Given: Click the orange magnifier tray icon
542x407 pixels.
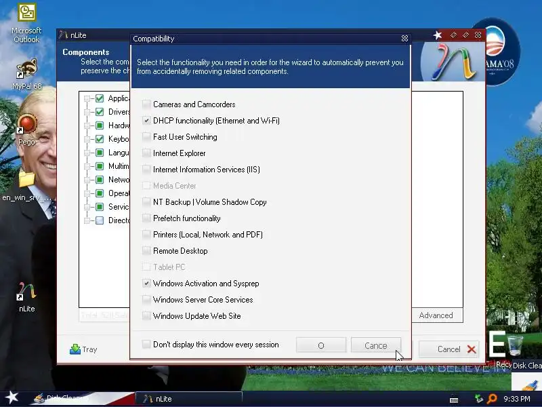Looking at the screenshot, I should 492,399.
